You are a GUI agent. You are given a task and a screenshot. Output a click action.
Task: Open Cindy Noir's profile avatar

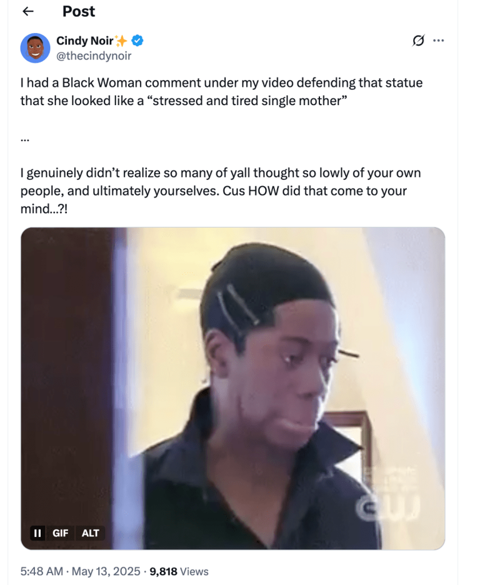click(x=35, y=47)
